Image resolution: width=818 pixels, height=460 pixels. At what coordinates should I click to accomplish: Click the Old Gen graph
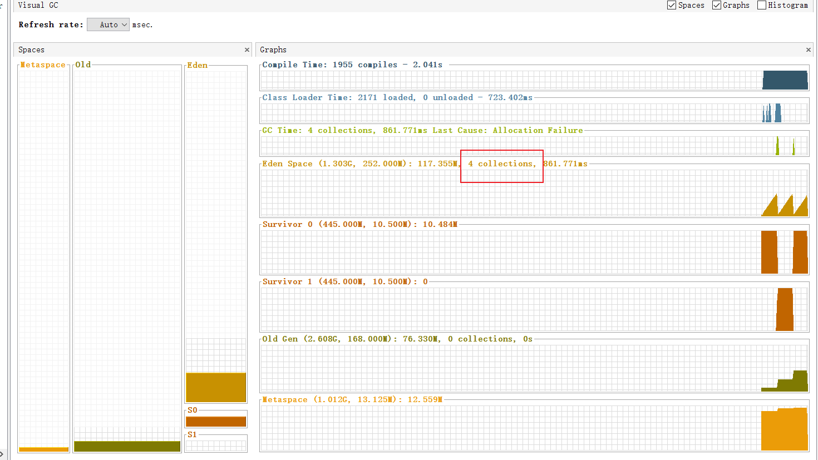(x=534, y=368)
